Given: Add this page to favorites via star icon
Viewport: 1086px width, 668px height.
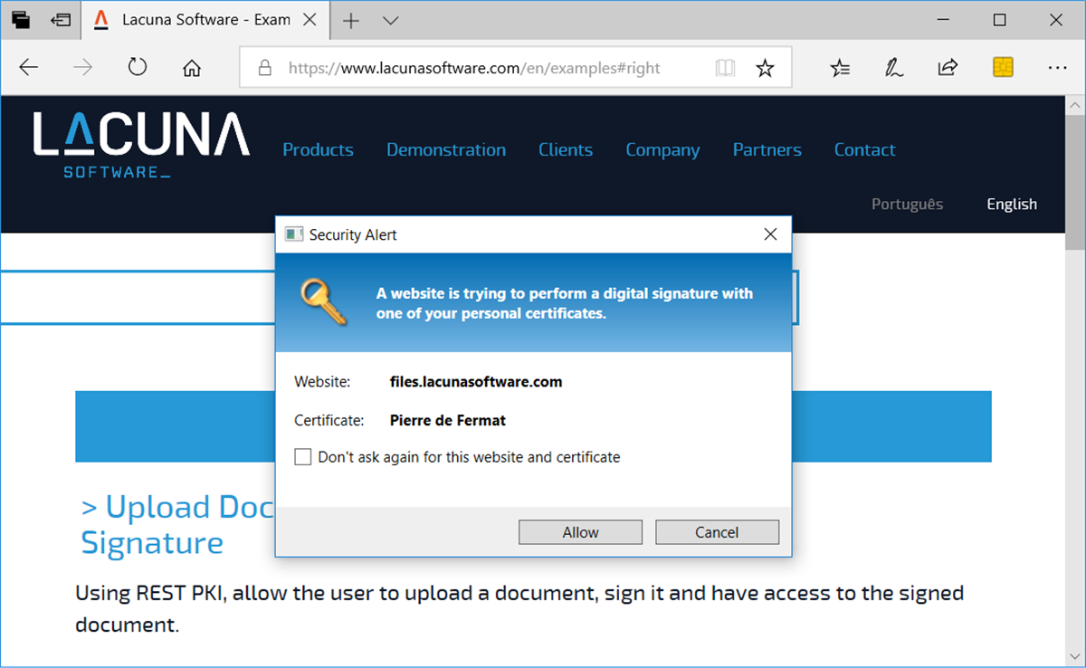Looking at the screenshot, I should (765, 67).
